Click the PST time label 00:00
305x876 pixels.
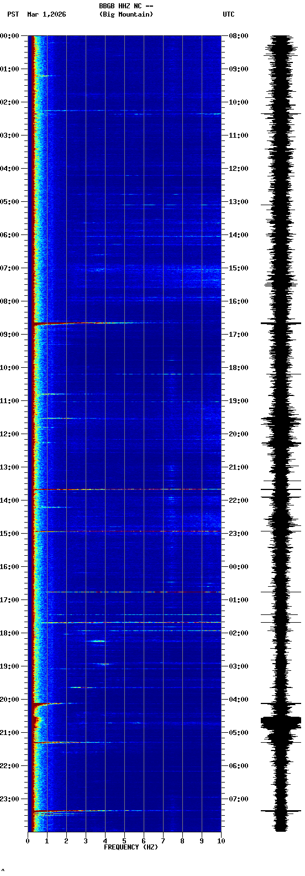click(x=9, y=36)
